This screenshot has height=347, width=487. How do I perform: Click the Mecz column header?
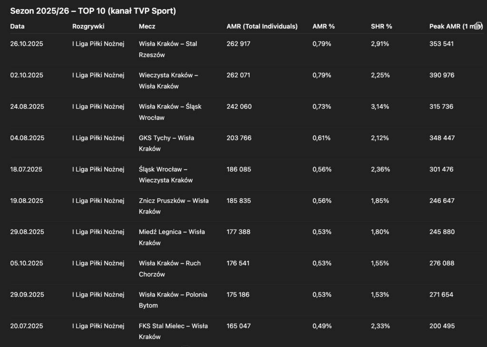point(147,27)
